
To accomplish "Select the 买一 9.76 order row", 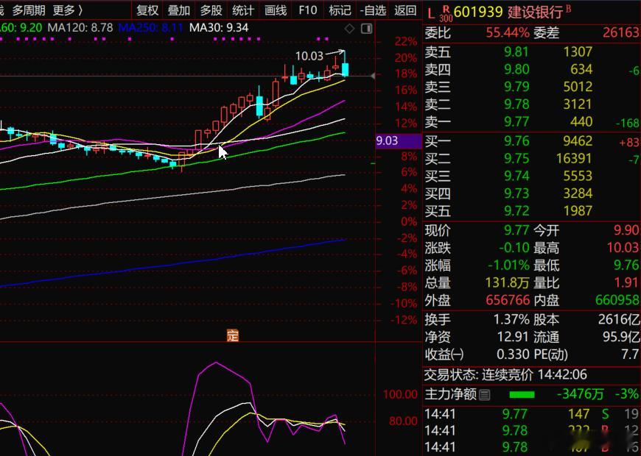I will 531,141.
